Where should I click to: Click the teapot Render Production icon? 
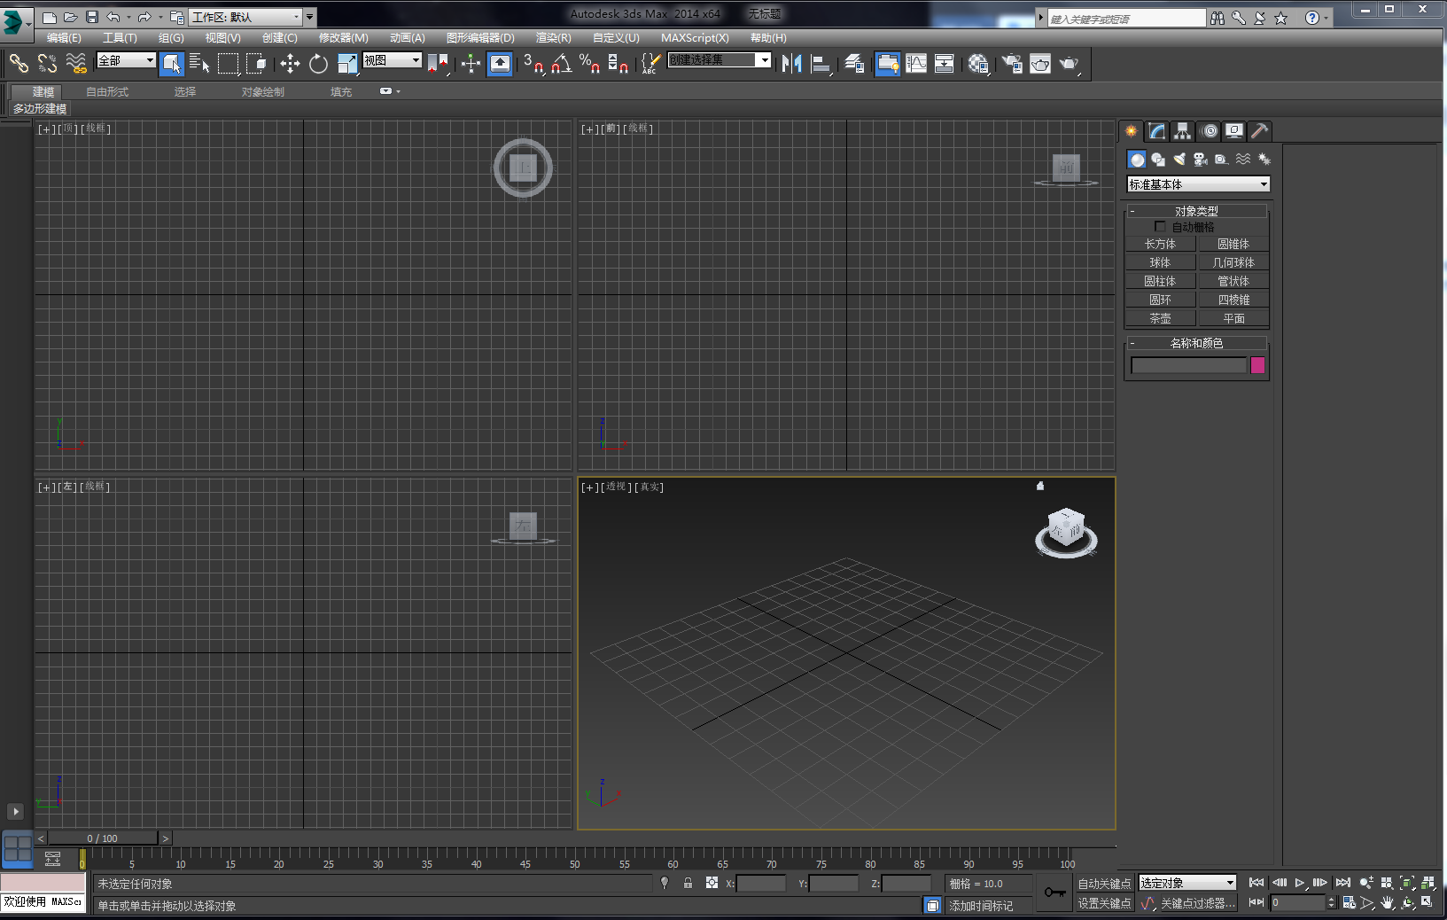[x=1069, y=63]
